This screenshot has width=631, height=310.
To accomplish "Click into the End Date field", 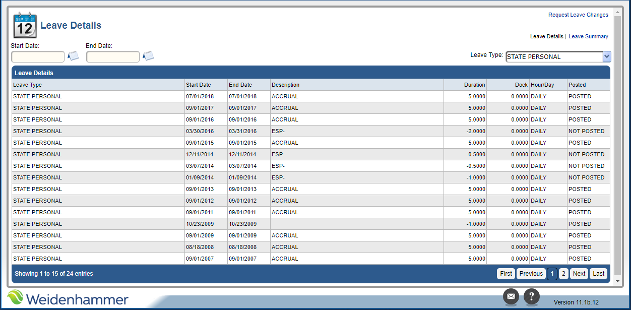I will pyautogui.click(x=113, y=57).
